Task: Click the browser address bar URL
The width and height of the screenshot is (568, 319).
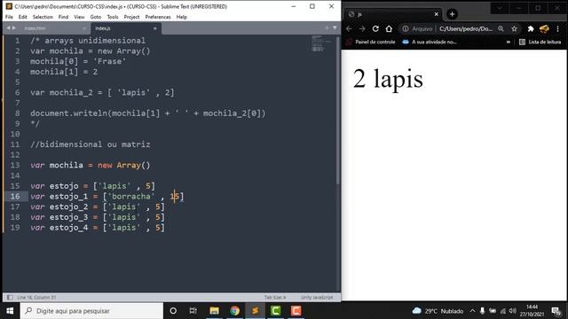Action: pyautogui.click(x=465, y=29)
